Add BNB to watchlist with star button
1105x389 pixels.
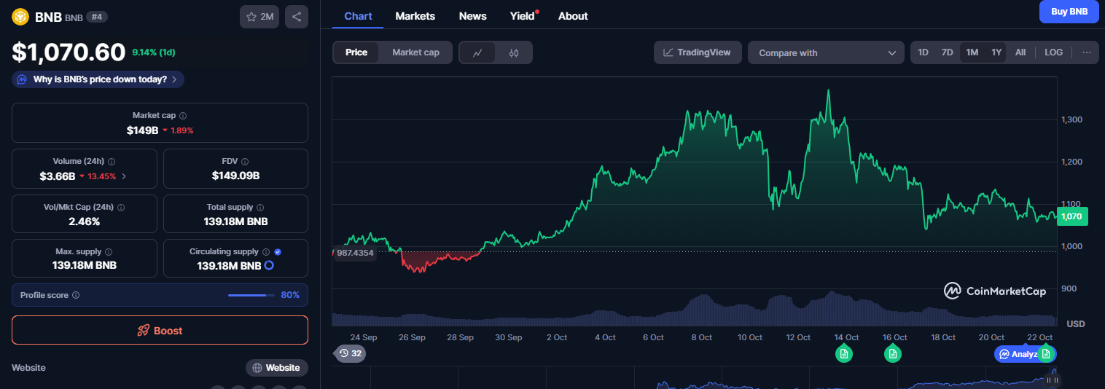[259, 17]
